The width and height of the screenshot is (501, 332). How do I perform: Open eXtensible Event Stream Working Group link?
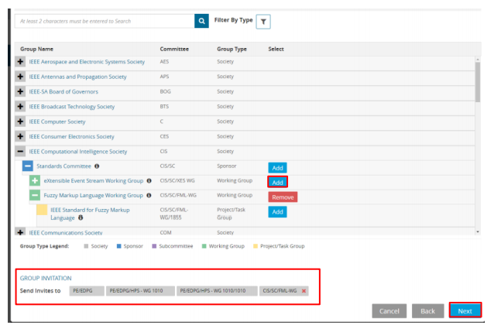tap(94, 180)
